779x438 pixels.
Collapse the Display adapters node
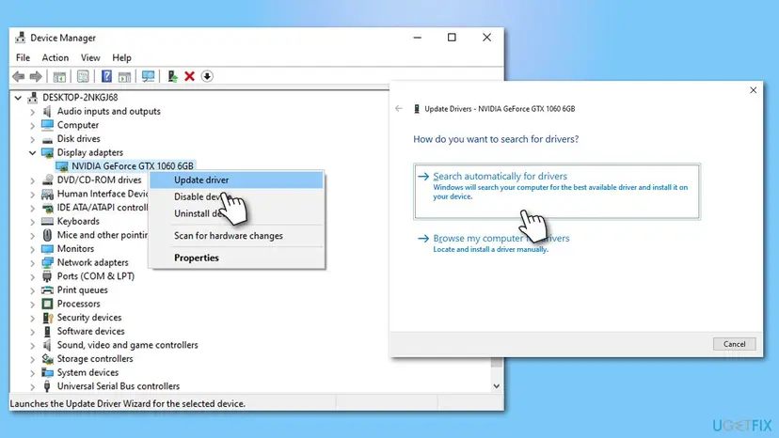pyautogui.click(x=32, y=153)
